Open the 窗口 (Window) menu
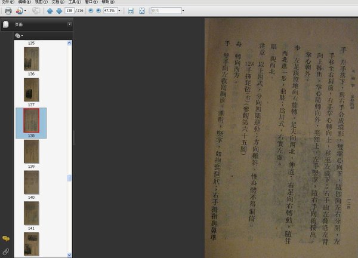Screen dimensions: 358x258 coord(91,2)
